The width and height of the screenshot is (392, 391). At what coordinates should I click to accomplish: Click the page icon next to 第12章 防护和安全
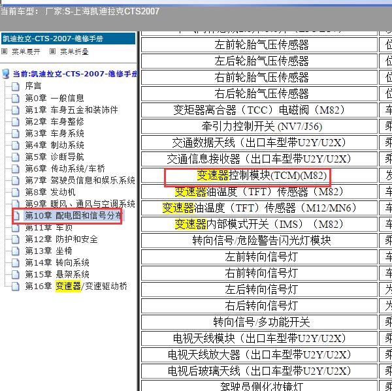point(16,239)
